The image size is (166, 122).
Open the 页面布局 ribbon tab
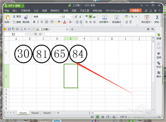[x=26, y=11]
